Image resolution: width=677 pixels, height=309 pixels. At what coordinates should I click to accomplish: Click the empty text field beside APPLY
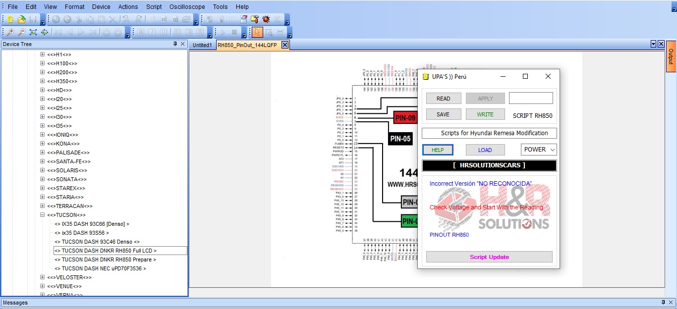[530, 98]
